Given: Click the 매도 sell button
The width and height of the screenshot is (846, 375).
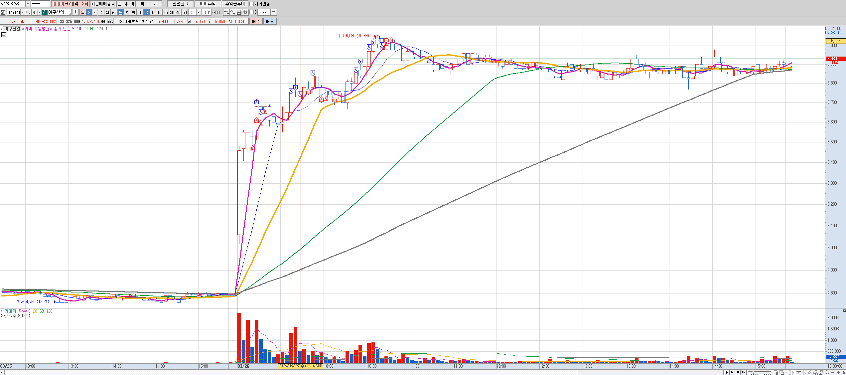Looking at the screenshot, I should [x=270, y=21].
